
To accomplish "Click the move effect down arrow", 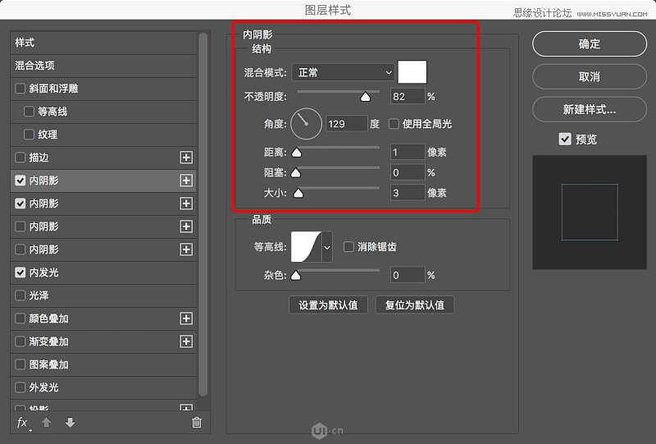I will click(71, 422).
